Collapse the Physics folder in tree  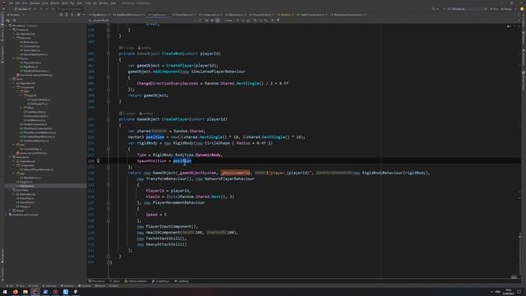(x=14, y=58)
